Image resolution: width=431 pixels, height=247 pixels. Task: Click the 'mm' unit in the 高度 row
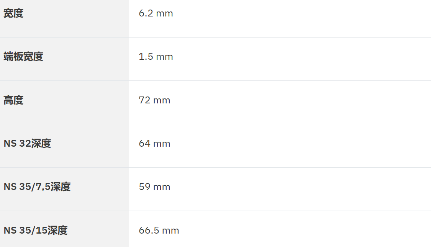pos(162,101)
